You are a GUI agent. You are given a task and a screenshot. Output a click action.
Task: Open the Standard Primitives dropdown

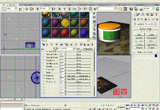coord(155,24)
